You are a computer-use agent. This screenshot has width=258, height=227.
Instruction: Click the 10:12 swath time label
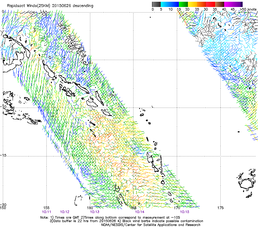tap(64, 212)
